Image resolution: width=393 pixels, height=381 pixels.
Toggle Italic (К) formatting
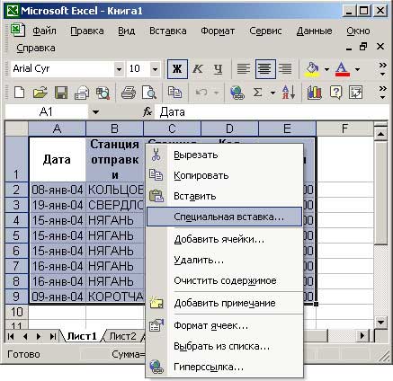[197, 69]
